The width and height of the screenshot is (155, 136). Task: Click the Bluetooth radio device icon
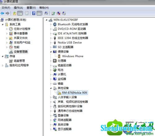(55, 24)
